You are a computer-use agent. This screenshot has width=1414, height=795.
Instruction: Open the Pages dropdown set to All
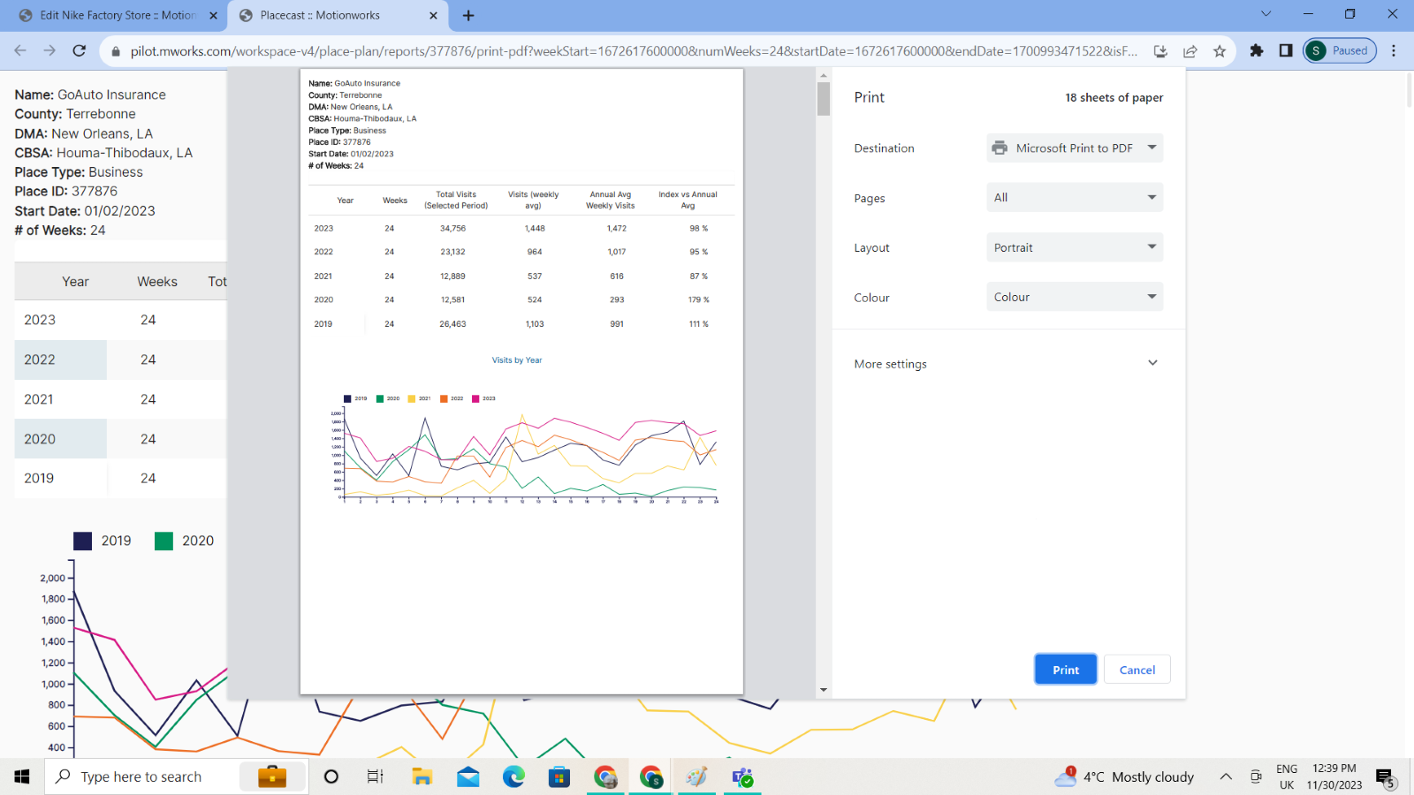(1075, 197)
